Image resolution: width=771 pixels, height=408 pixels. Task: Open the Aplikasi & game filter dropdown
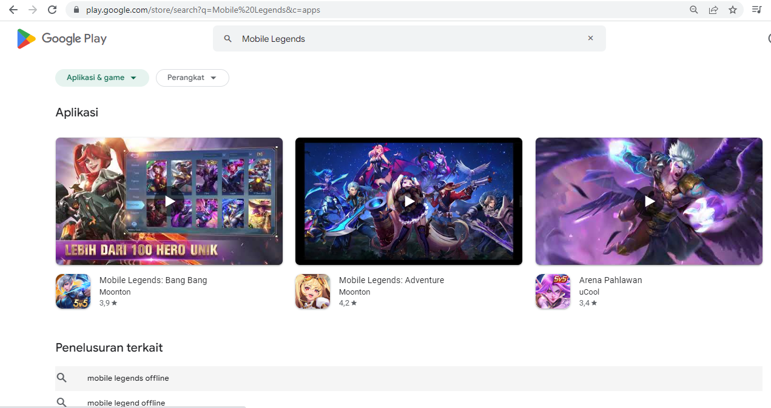[x=102, y=78]
